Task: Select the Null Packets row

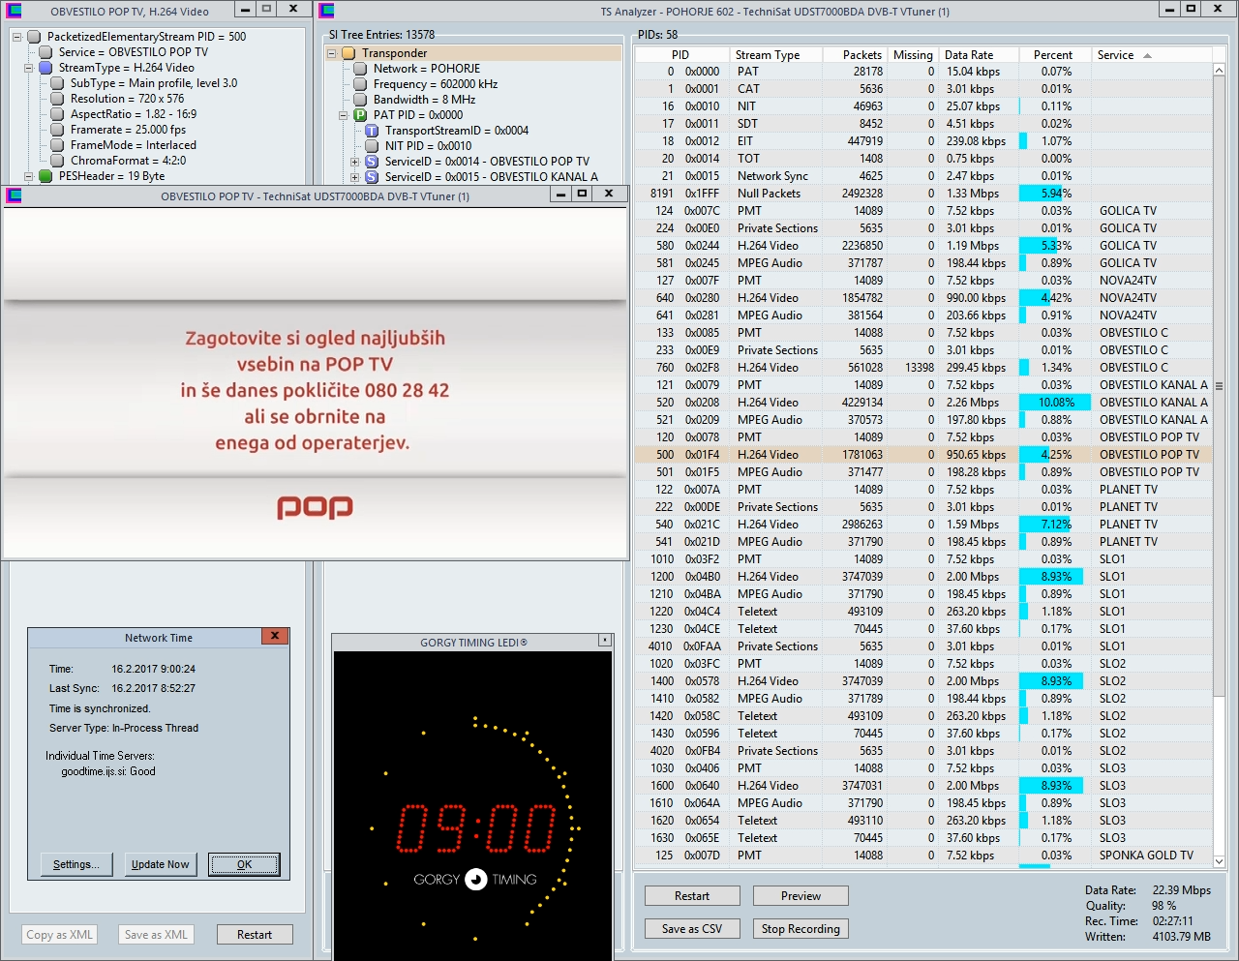Action: pos(923,194)
